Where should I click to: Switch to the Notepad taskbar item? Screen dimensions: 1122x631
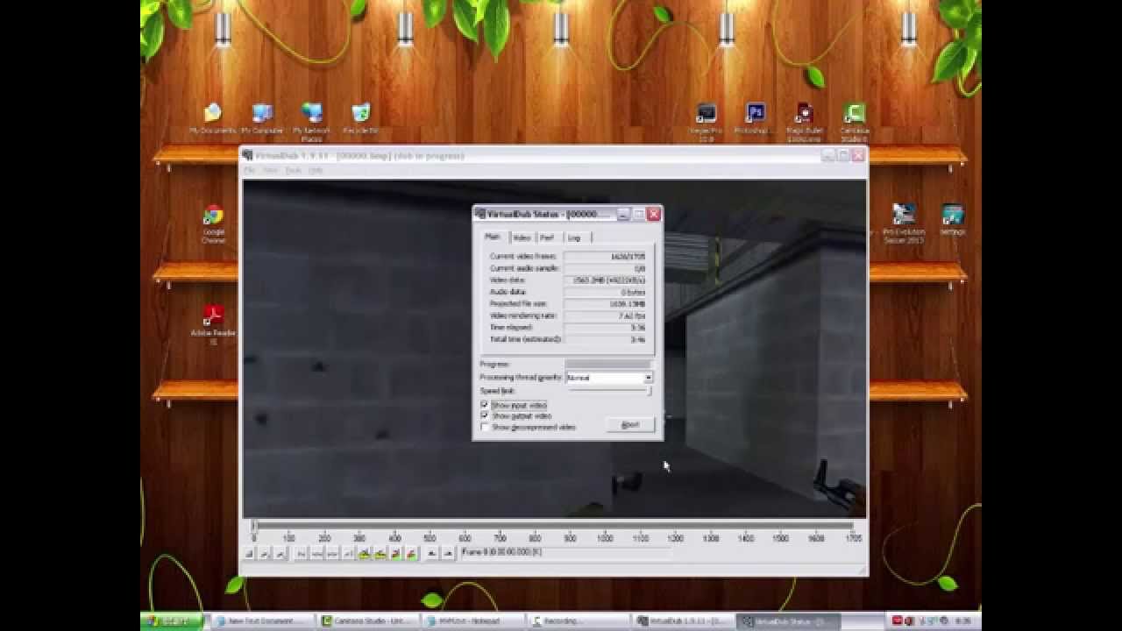point(472,621)
